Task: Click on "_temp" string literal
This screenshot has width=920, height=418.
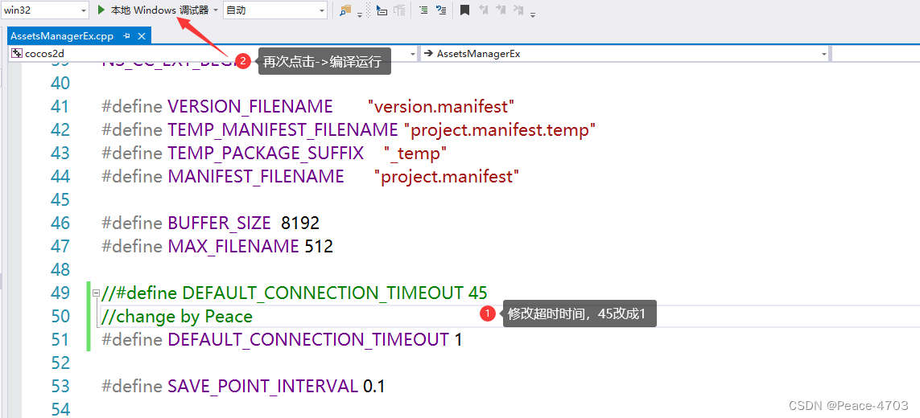Action: tap(416, 154)
